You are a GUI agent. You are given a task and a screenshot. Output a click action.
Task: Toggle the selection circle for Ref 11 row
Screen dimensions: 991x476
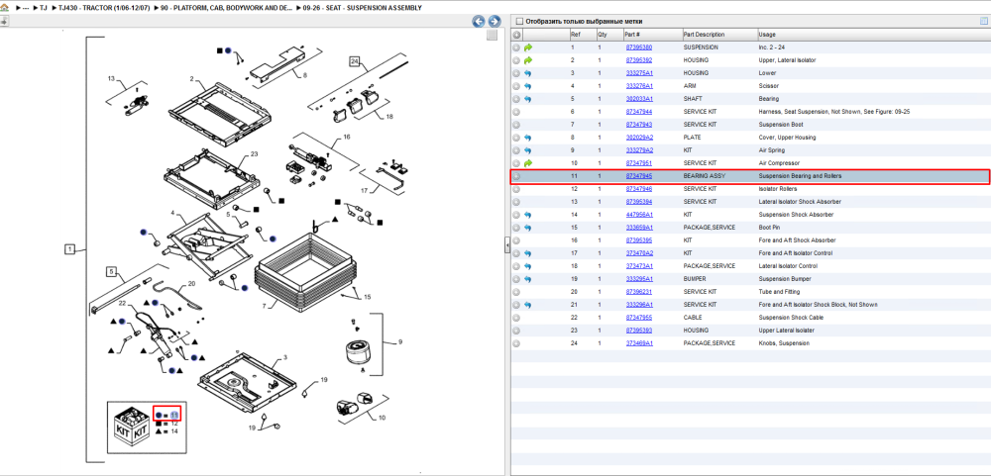pyautogui.click(x=516, y=176)
